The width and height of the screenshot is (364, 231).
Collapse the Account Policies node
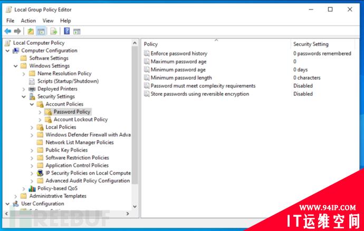[32, 104]
